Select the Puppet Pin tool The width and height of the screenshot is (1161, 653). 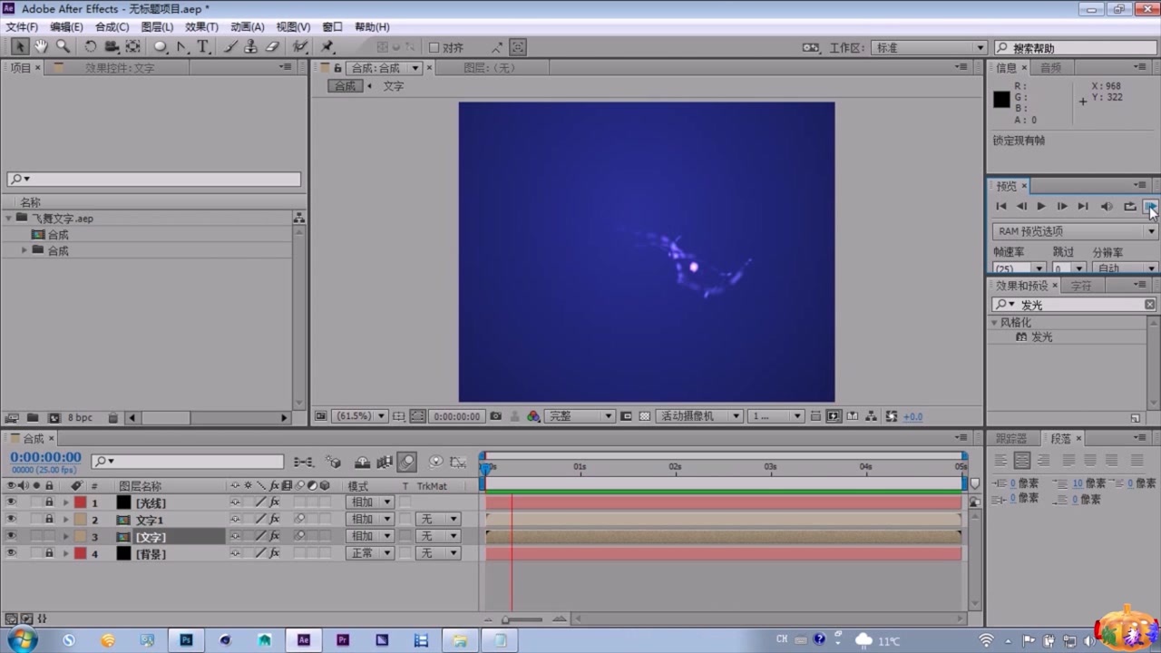(x=327, y=47)
